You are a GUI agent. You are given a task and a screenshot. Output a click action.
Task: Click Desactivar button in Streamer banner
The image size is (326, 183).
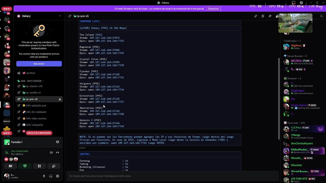(213, 9)
